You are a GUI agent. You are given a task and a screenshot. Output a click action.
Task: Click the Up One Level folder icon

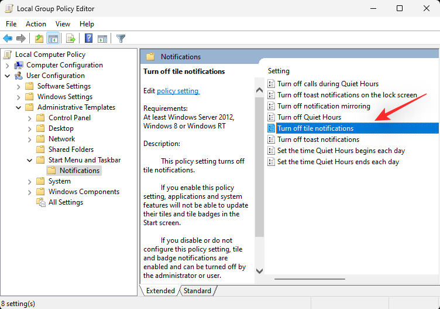tap(39, 39)
